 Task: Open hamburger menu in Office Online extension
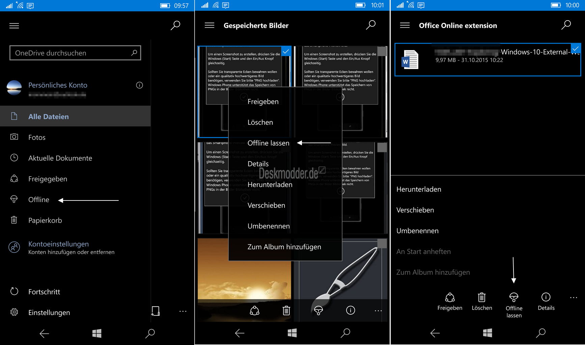click(405, 25)
